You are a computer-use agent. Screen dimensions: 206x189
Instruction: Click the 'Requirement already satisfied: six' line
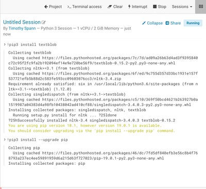point(103,87)
